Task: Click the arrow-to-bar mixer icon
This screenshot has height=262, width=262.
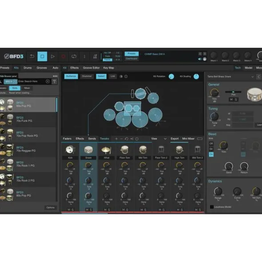Action: [131, 139]
